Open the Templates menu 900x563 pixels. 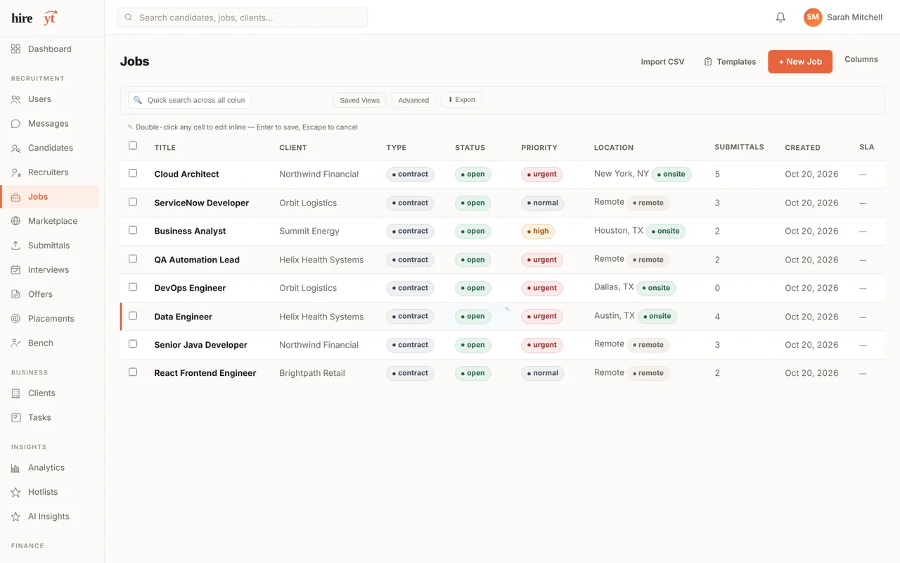[x=730, y=62]
